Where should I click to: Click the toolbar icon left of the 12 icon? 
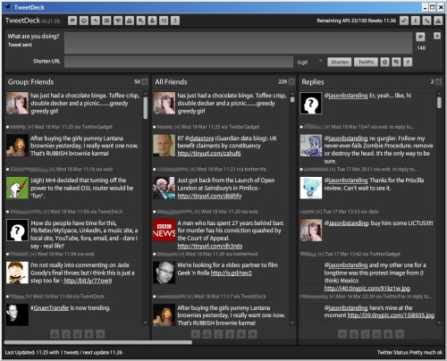click(152, 21)
